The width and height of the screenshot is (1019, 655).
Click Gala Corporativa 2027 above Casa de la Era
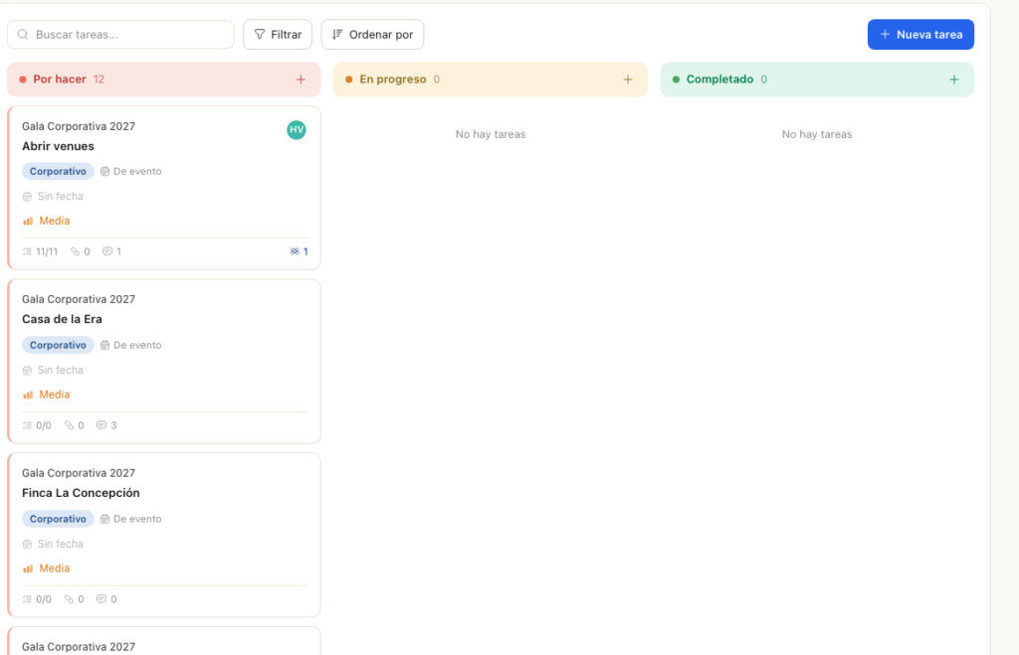click(79, 299)
